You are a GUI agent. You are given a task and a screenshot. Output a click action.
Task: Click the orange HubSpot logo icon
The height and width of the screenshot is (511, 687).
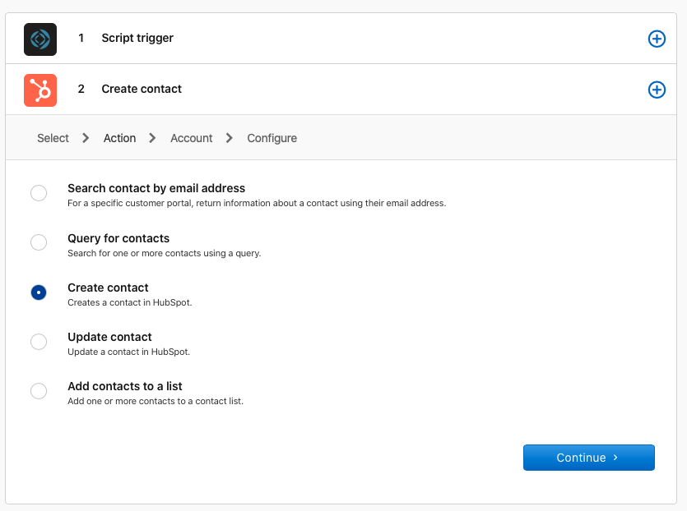pos(40,90)
